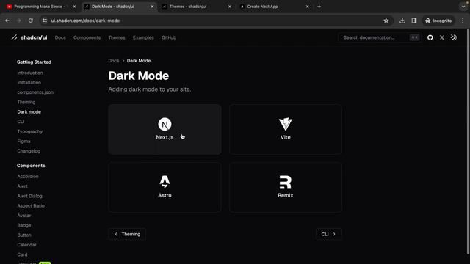Open Theming in sidebar
The width and height of the screenshot is (470, 264).
point(26,102)
